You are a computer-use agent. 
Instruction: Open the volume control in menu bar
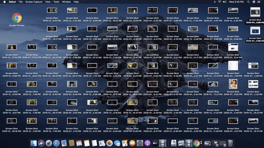click(224, 2)
